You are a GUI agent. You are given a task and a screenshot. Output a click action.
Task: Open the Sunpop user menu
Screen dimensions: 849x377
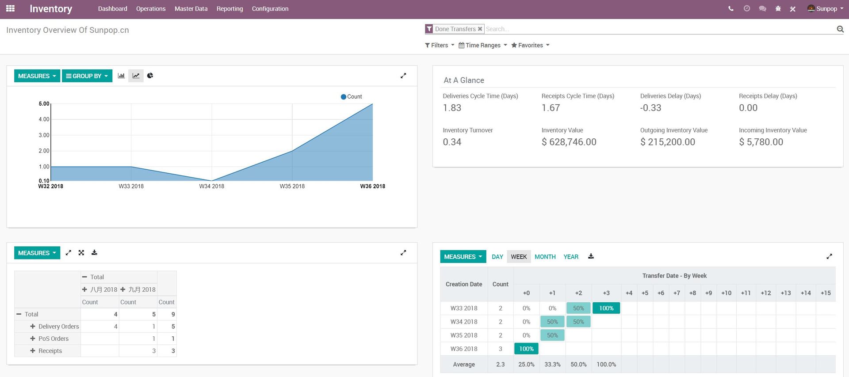(825, 8)
